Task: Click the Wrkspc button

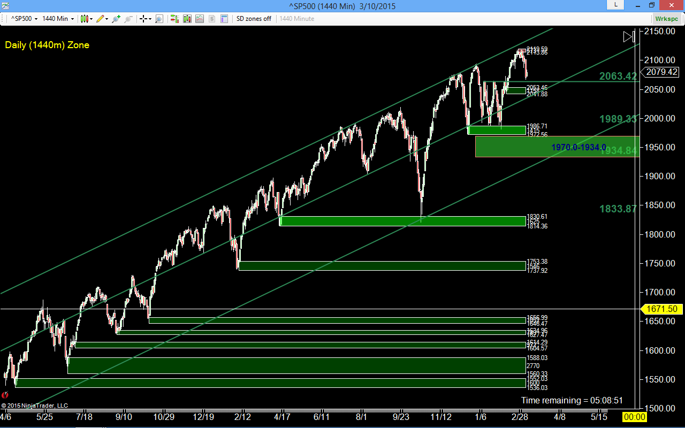Action: [666, 19]
